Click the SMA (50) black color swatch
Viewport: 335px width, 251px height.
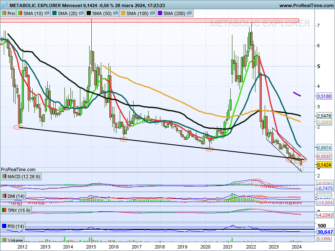tap(89, 13)
